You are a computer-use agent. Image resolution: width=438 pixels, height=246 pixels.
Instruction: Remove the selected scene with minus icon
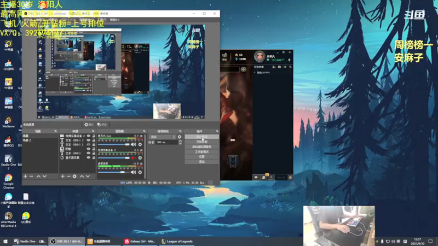pos(31,176)
